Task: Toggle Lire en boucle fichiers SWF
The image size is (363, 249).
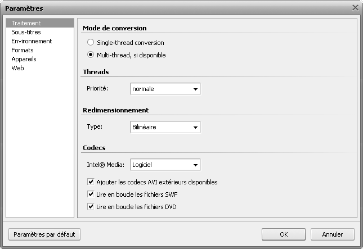Action: click(91, 194)
